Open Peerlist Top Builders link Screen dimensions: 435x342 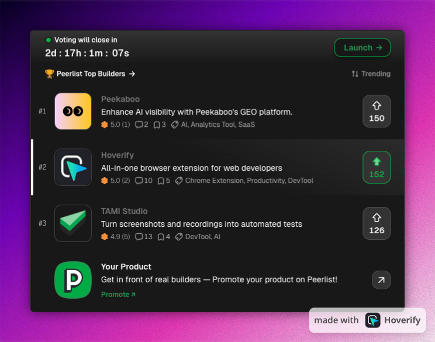(96, 74)
